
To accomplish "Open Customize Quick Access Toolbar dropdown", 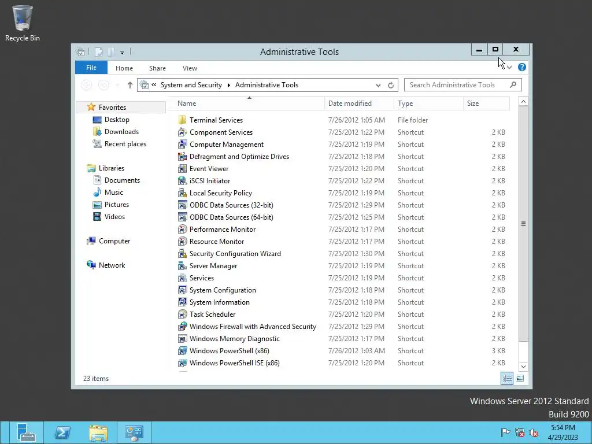I will [x=123, y=53].
